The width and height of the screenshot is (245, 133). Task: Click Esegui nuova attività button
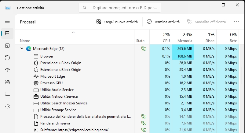(x=117, y=22)
